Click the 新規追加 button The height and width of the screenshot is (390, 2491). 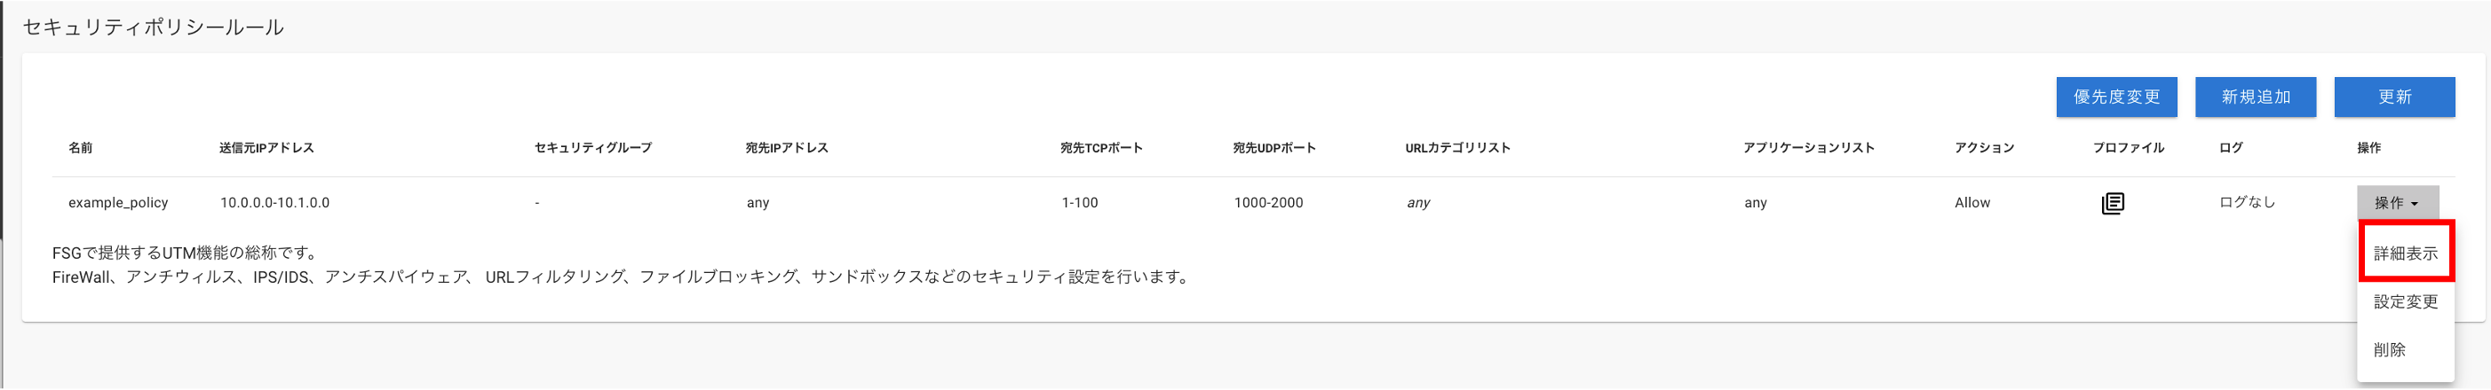pyautogui.click(x=2255, y=97)
